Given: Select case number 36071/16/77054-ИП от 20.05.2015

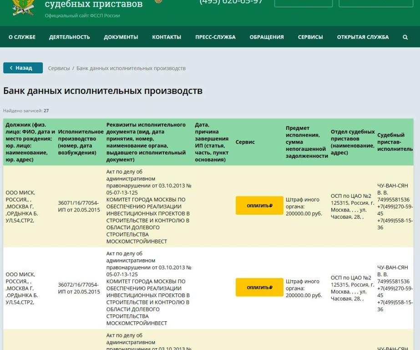Looking at the screenshot, I should tap(79, 206).
